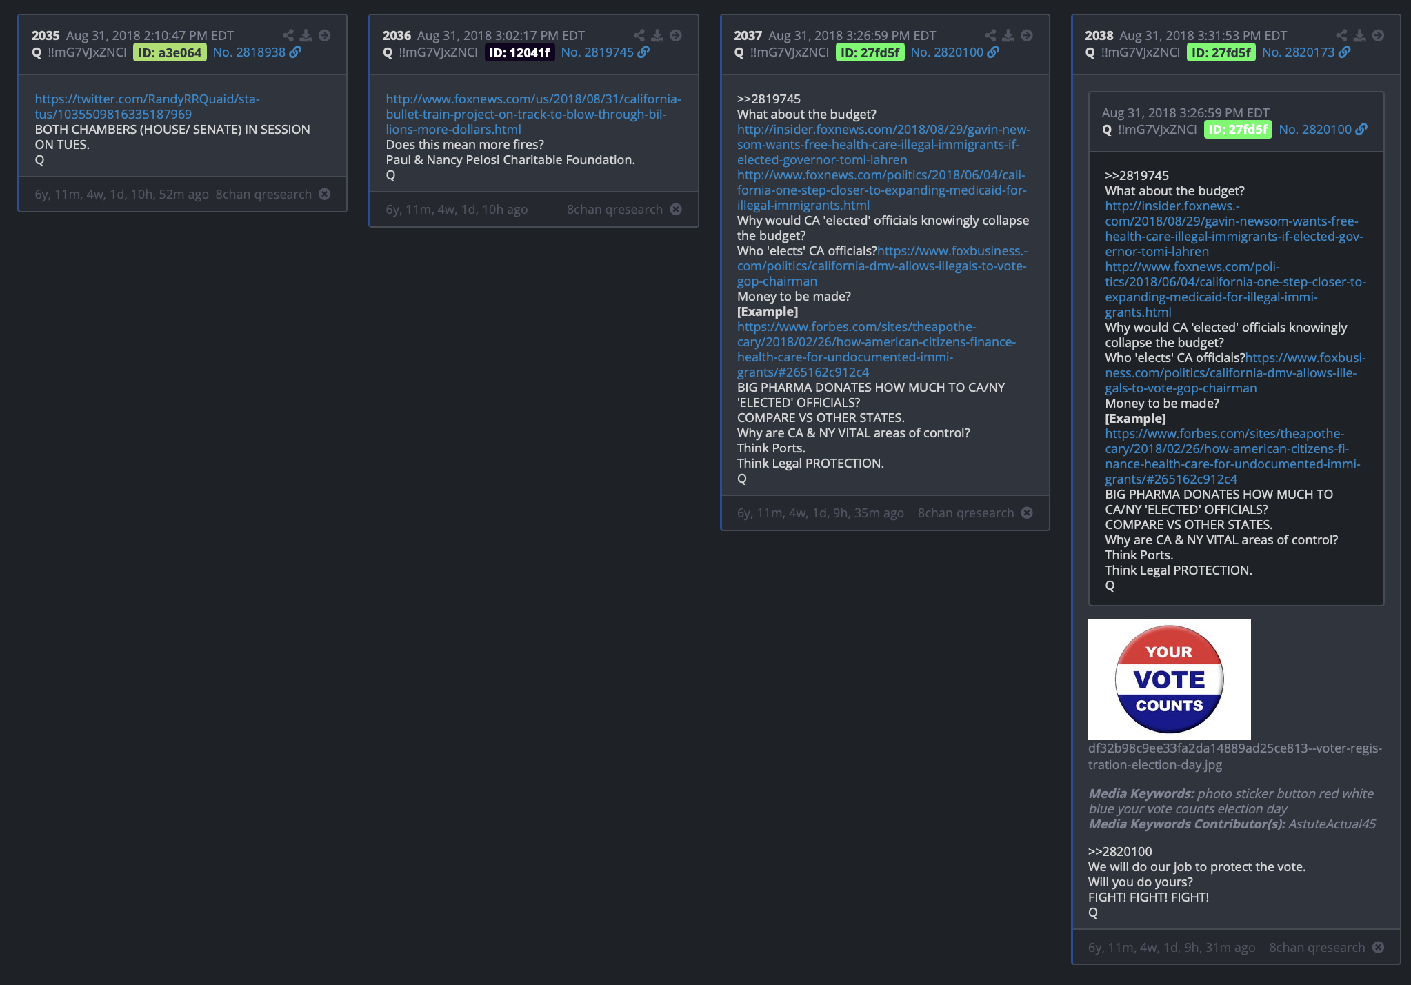Screen dimensions: 1411x985
Task: Click contributor name AstuteActual45
Action: pyautogui.click(x=1332, y=824)
